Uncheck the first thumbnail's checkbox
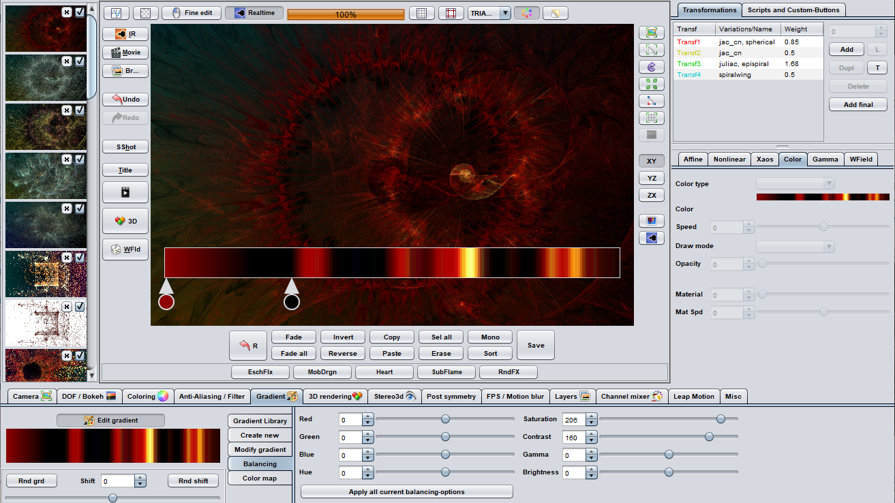 (80, 12)
